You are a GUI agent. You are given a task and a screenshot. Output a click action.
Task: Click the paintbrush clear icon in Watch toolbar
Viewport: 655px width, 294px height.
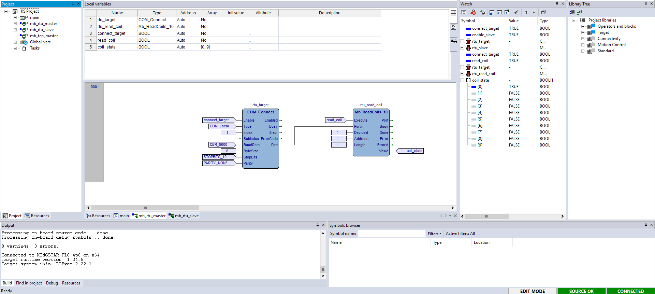pos(516,12)
